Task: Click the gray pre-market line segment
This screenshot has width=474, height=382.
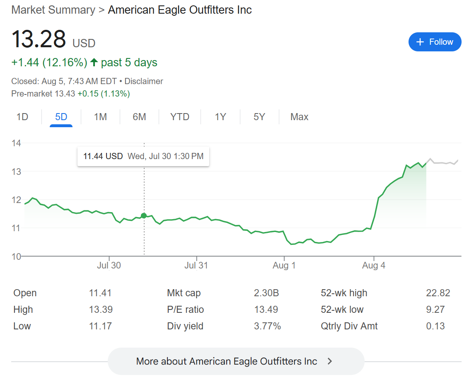Action: 443,162
